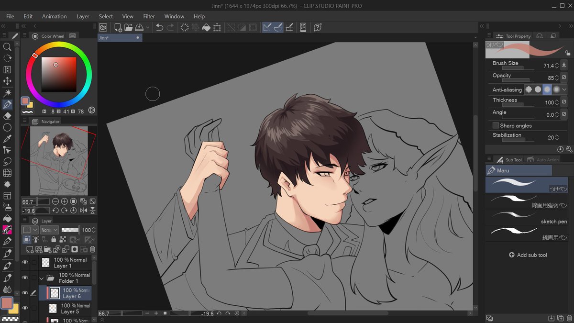Toggle Clip to Layer Below icon
This screenshot has width=574, height=323.
pos(27,239)
